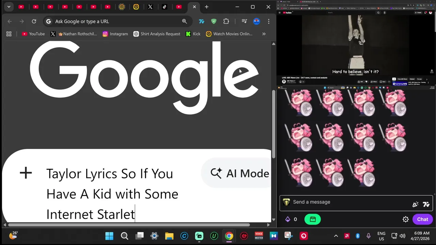Open the Instagram bookmark

click(115, 34)
